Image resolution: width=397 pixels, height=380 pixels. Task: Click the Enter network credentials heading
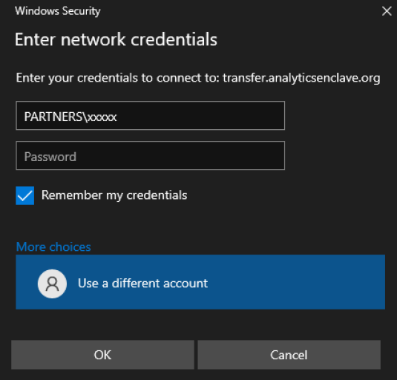coord(116,39)
